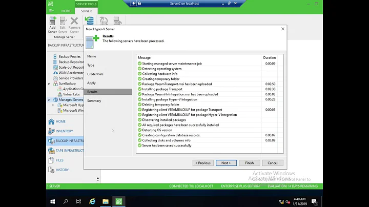Viewport: 369px width, 207px height.
Task: Select 'Discovering installed packages' row
Action: [210, 120]
